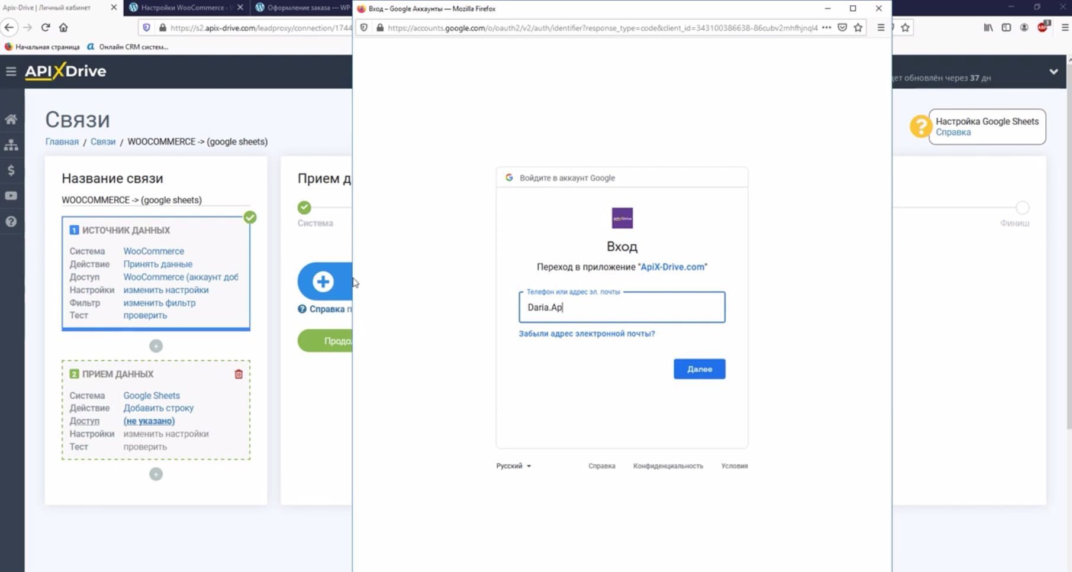Open the connections sitemap icon in sidebar
Screen dimensions: 1072x572
tap(11, 145)
